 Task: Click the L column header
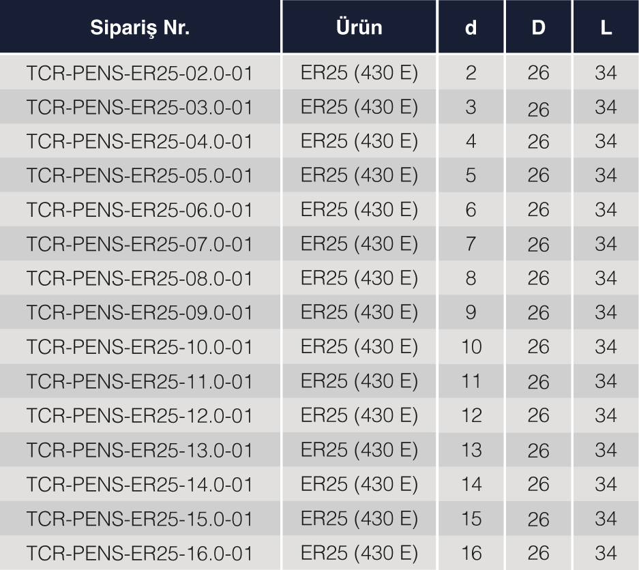pyautogui.click(x=606, y=29)
